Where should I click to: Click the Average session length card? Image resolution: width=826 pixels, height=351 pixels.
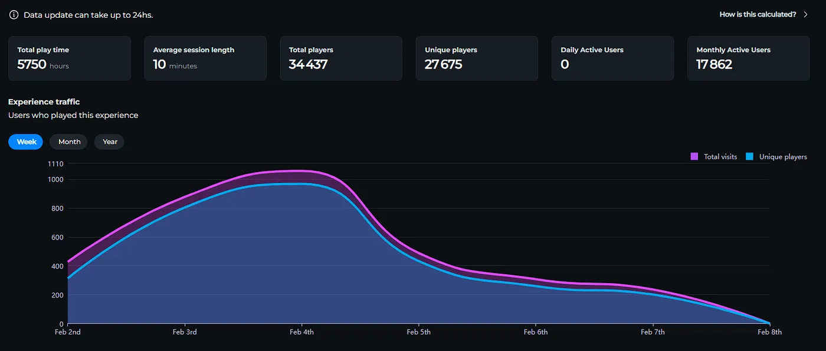pos(205,58)
